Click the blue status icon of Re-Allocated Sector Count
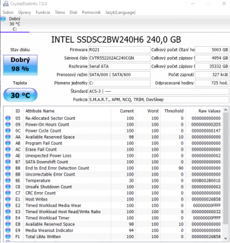Screen dimensions: 230x243 point(8,118)
